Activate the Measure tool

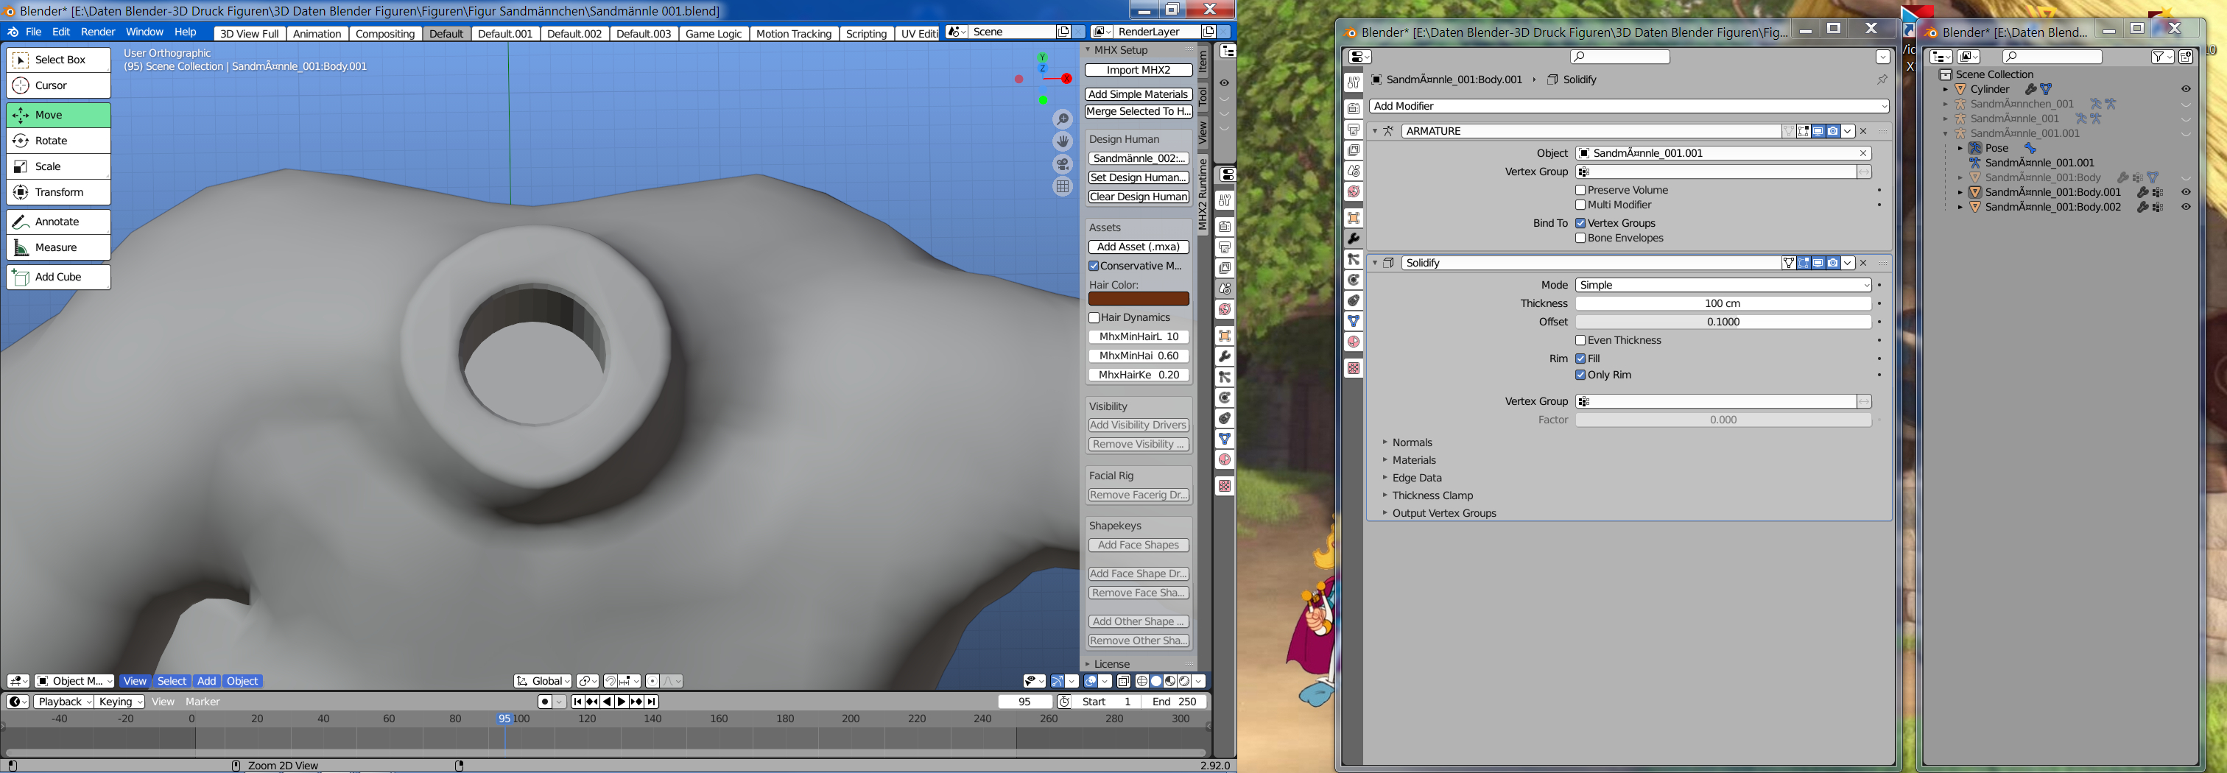[x=58, y=248]
